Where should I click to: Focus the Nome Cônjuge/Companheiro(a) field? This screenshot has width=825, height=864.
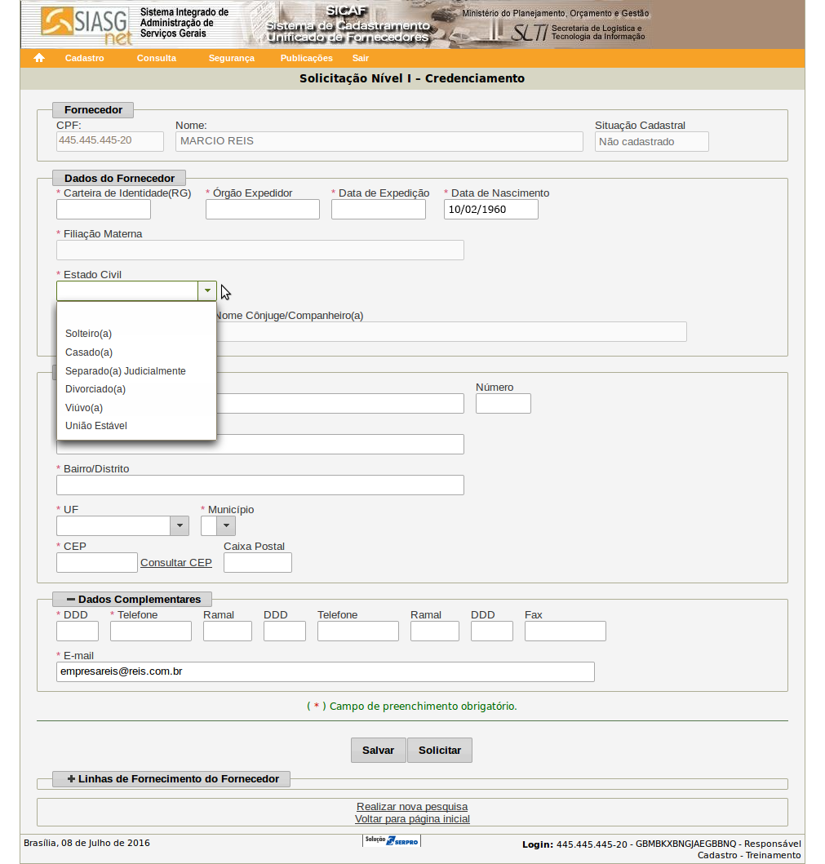click(x=450, y=332)
